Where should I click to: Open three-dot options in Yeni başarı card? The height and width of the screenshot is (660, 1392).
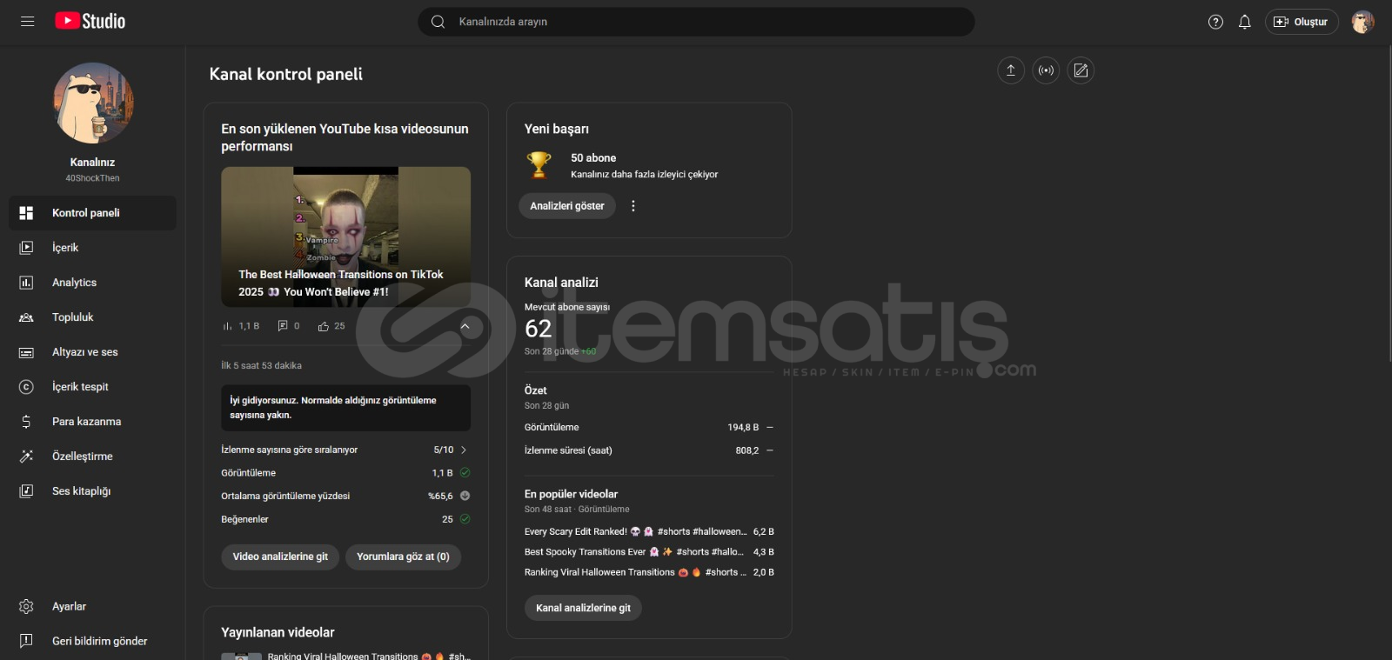pyautogui.click(x=633, y=206)
